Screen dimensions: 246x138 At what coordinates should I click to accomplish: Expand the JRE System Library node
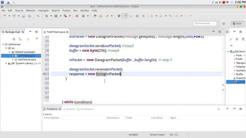(x=6, y=63)
